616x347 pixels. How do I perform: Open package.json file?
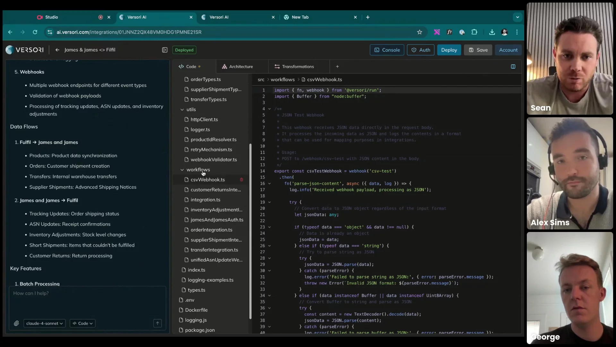pos(200,330)
